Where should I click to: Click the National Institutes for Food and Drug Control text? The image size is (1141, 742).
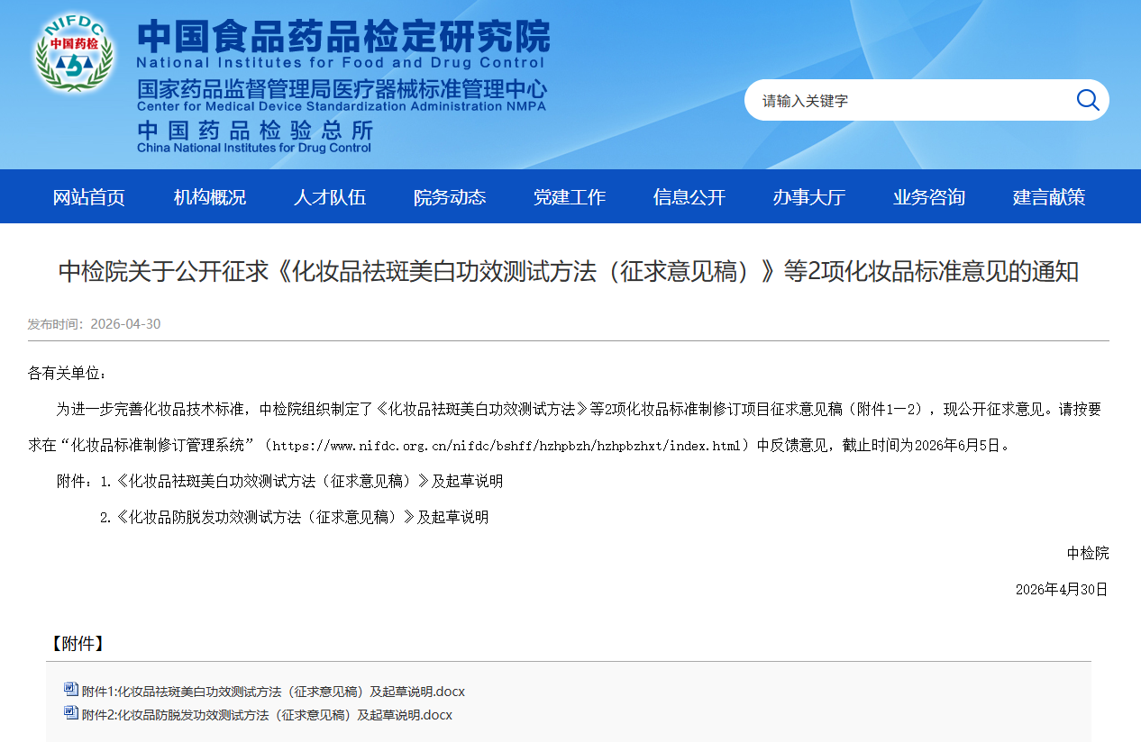tap(341, 63)
